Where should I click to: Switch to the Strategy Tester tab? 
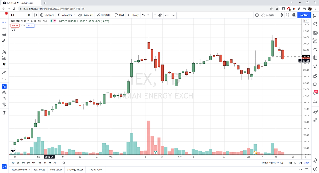pos(75,169)
